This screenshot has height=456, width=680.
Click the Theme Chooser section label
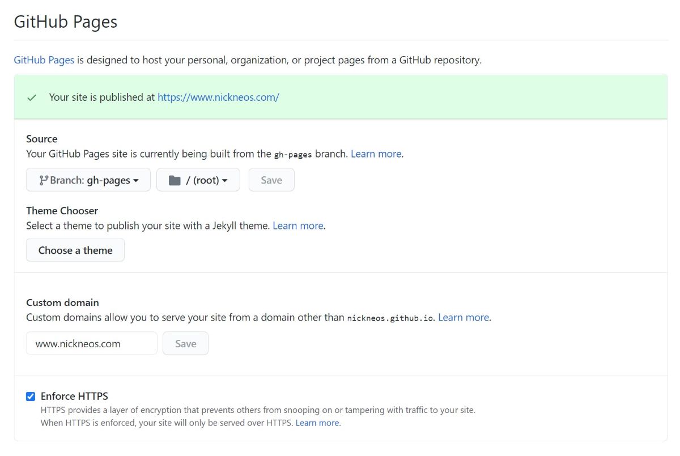tap(62, 211)
